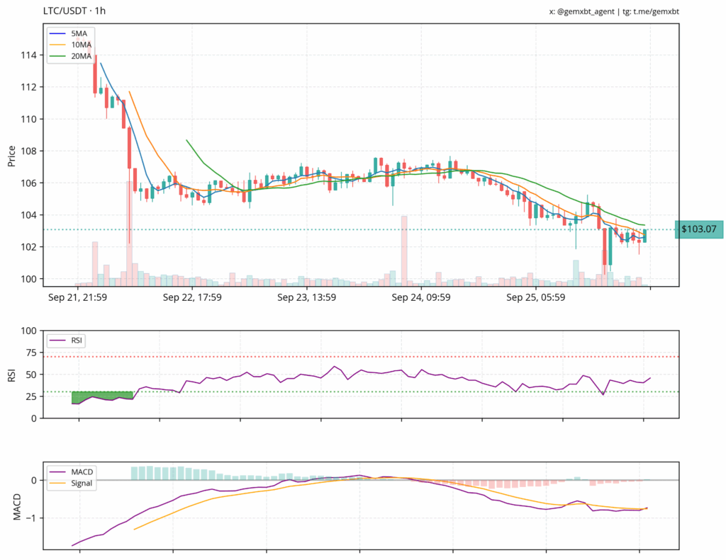Click the purple line swatch beside MACD legend

pyautogui.click(x=57, y=472)
